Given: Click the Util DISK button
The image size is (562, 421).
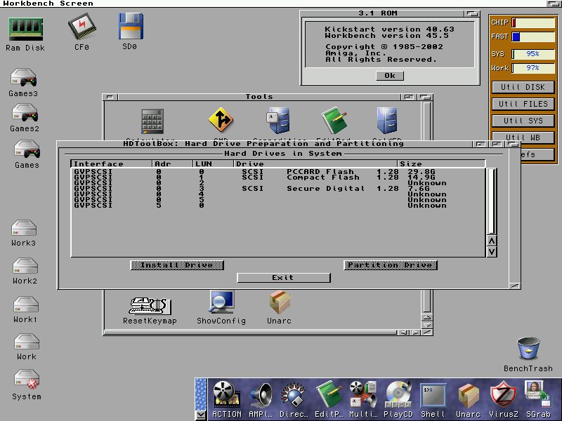Looking at the screenshot, I should (523, 87).
